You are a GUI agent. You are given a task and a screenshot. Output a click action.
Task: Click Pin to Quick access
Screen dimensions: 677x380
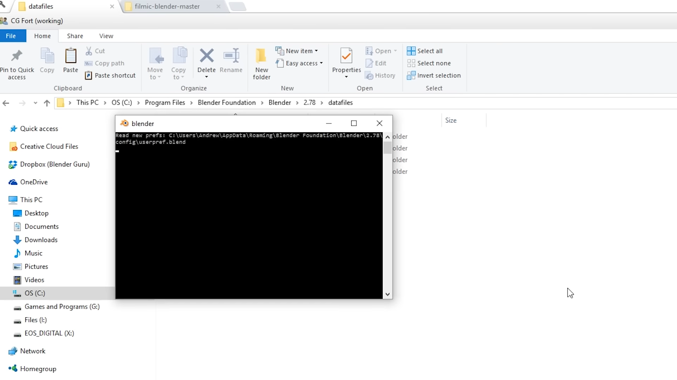(x=17, y=63)
